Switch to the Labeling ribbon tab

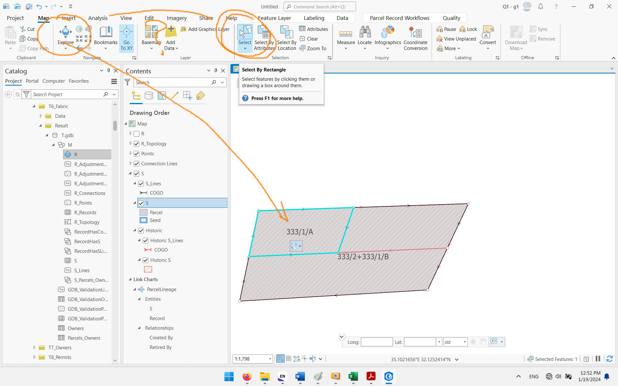tap(314, 18)
